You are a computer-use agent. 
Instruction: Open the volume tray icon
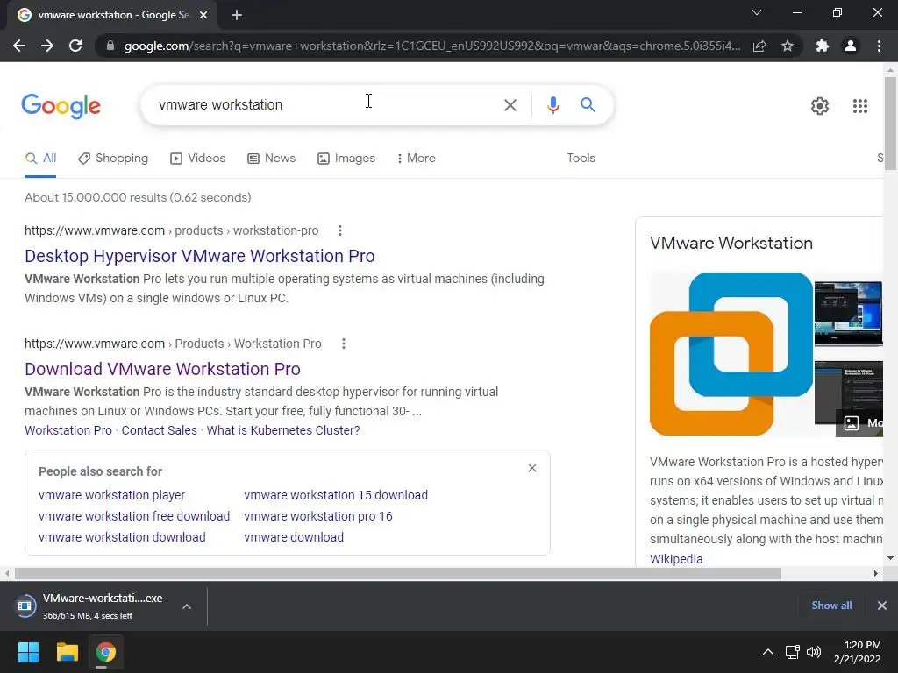(x=813, y=652)
